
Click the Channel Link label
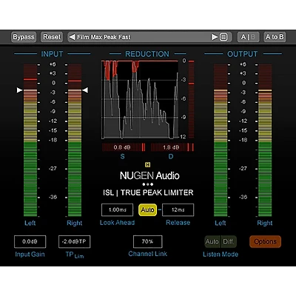pos(147,254)
